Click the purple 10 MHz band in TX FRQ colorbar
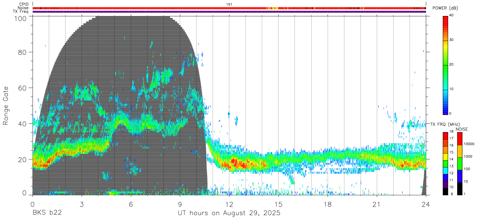 445,184
